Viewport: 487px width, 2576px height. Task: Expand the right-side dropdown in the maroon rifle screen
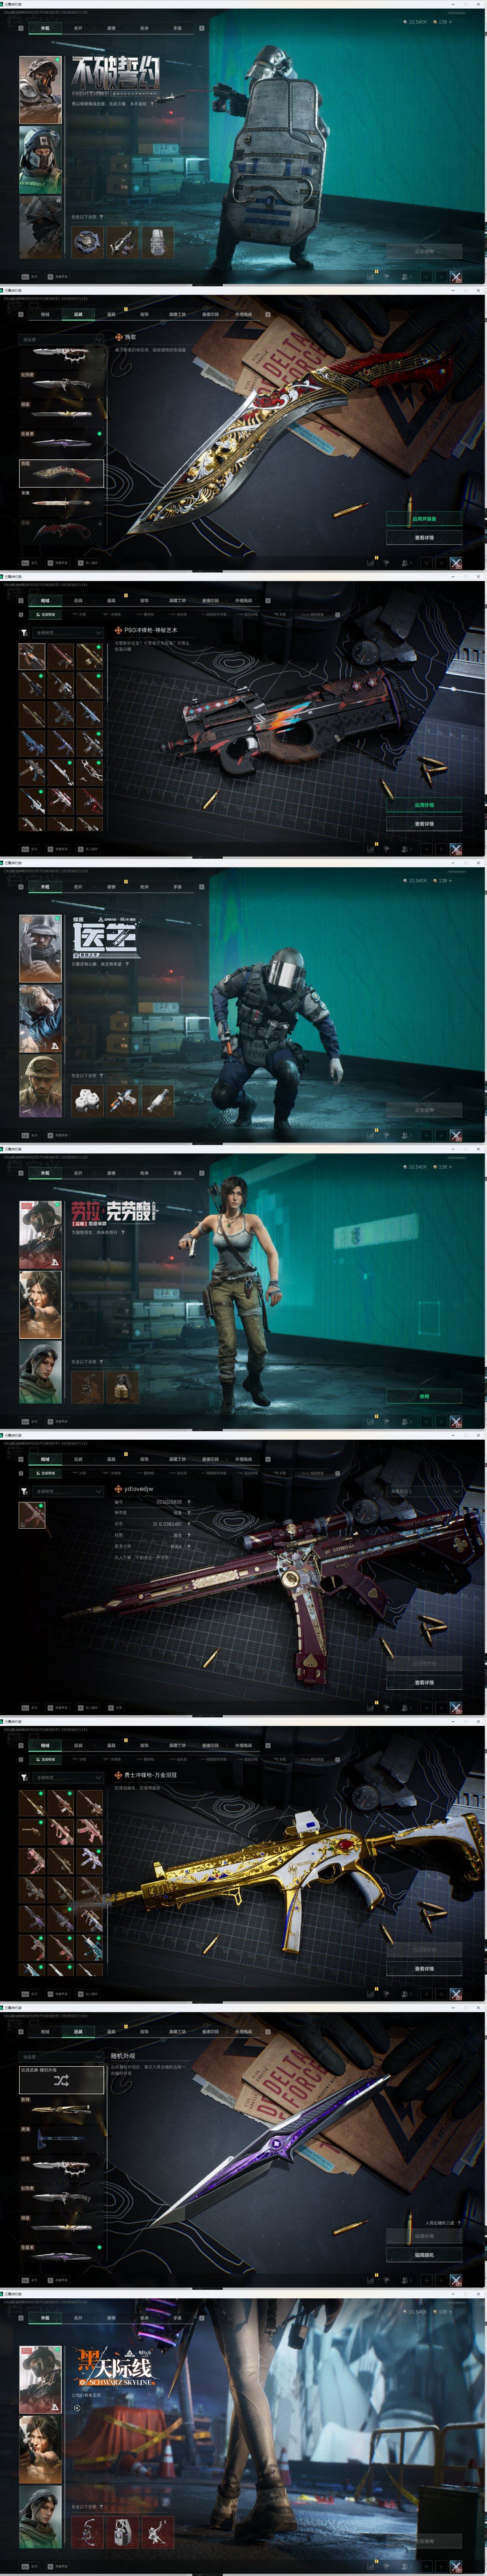(x=424, y=1491)
